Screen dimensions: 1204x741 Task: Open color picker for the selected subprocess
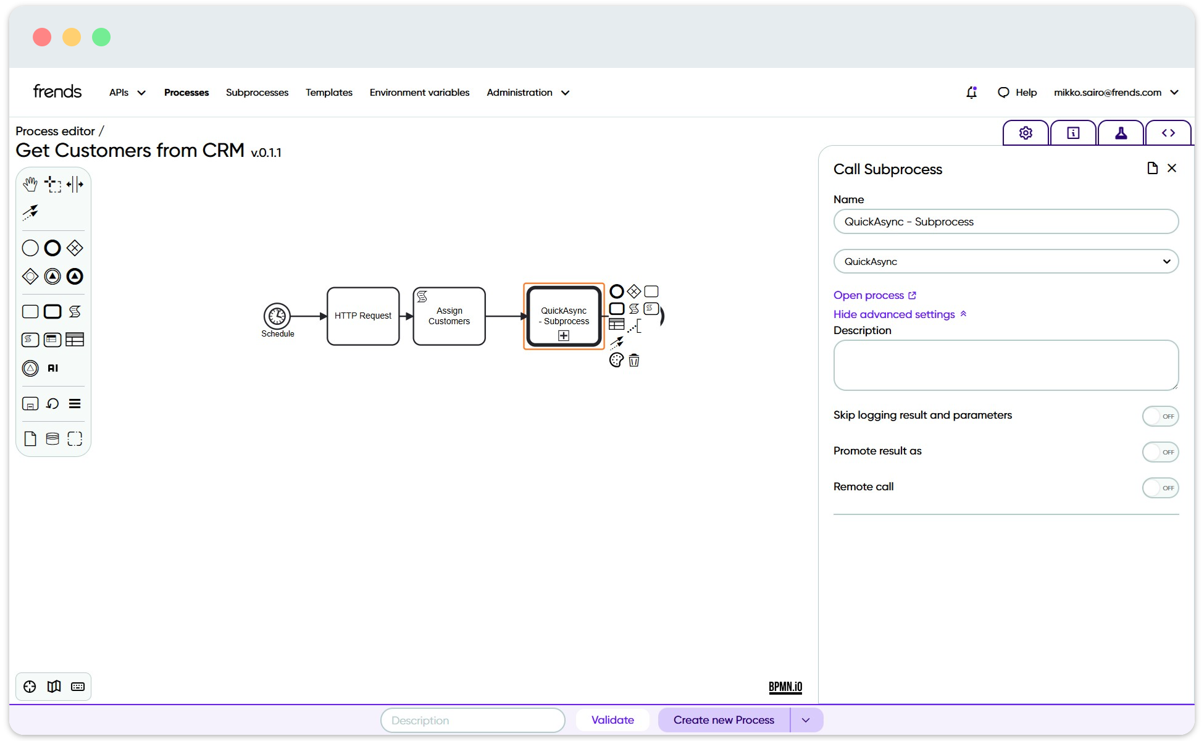pyautogui.click(x=616, y=360)
